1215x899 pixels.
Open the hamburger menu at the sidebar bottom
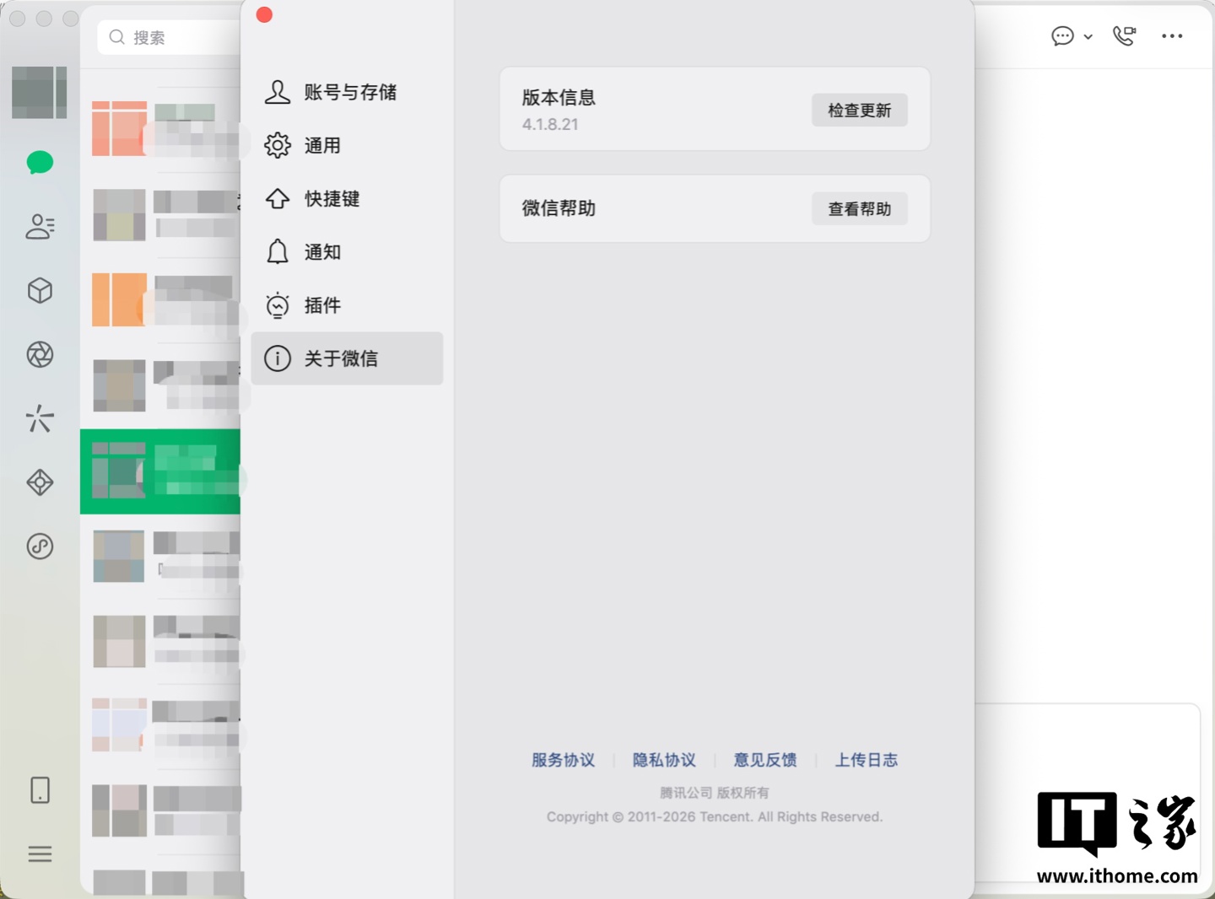[x=40, y=854]
